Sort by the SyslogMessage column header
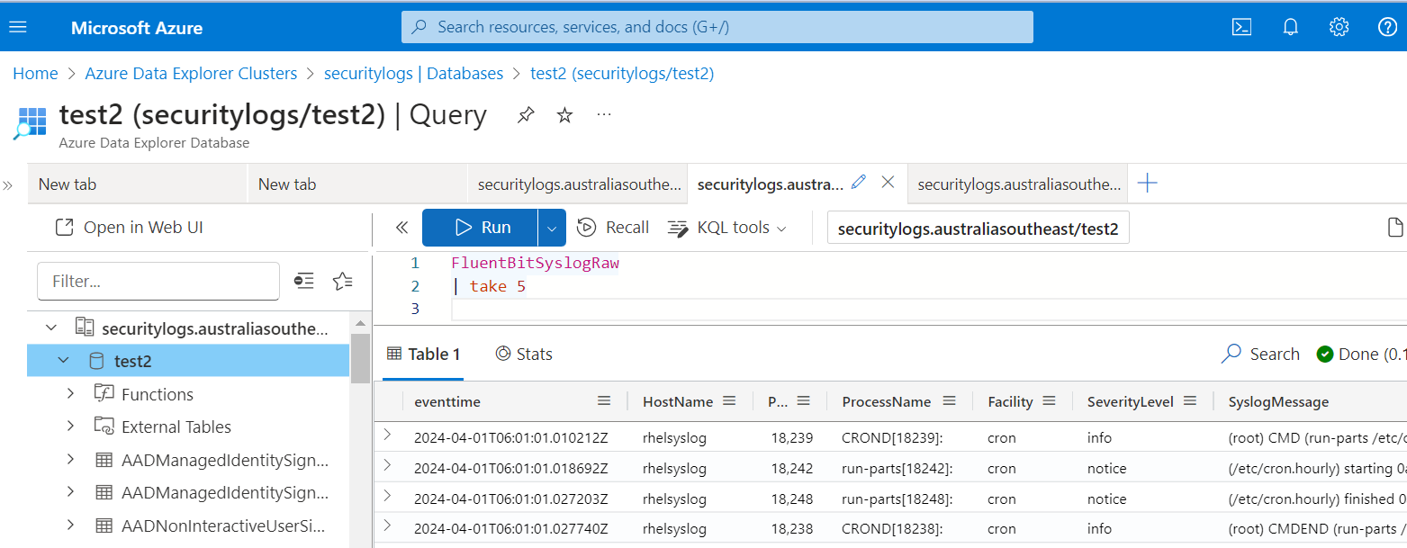 pos(1278,401)
